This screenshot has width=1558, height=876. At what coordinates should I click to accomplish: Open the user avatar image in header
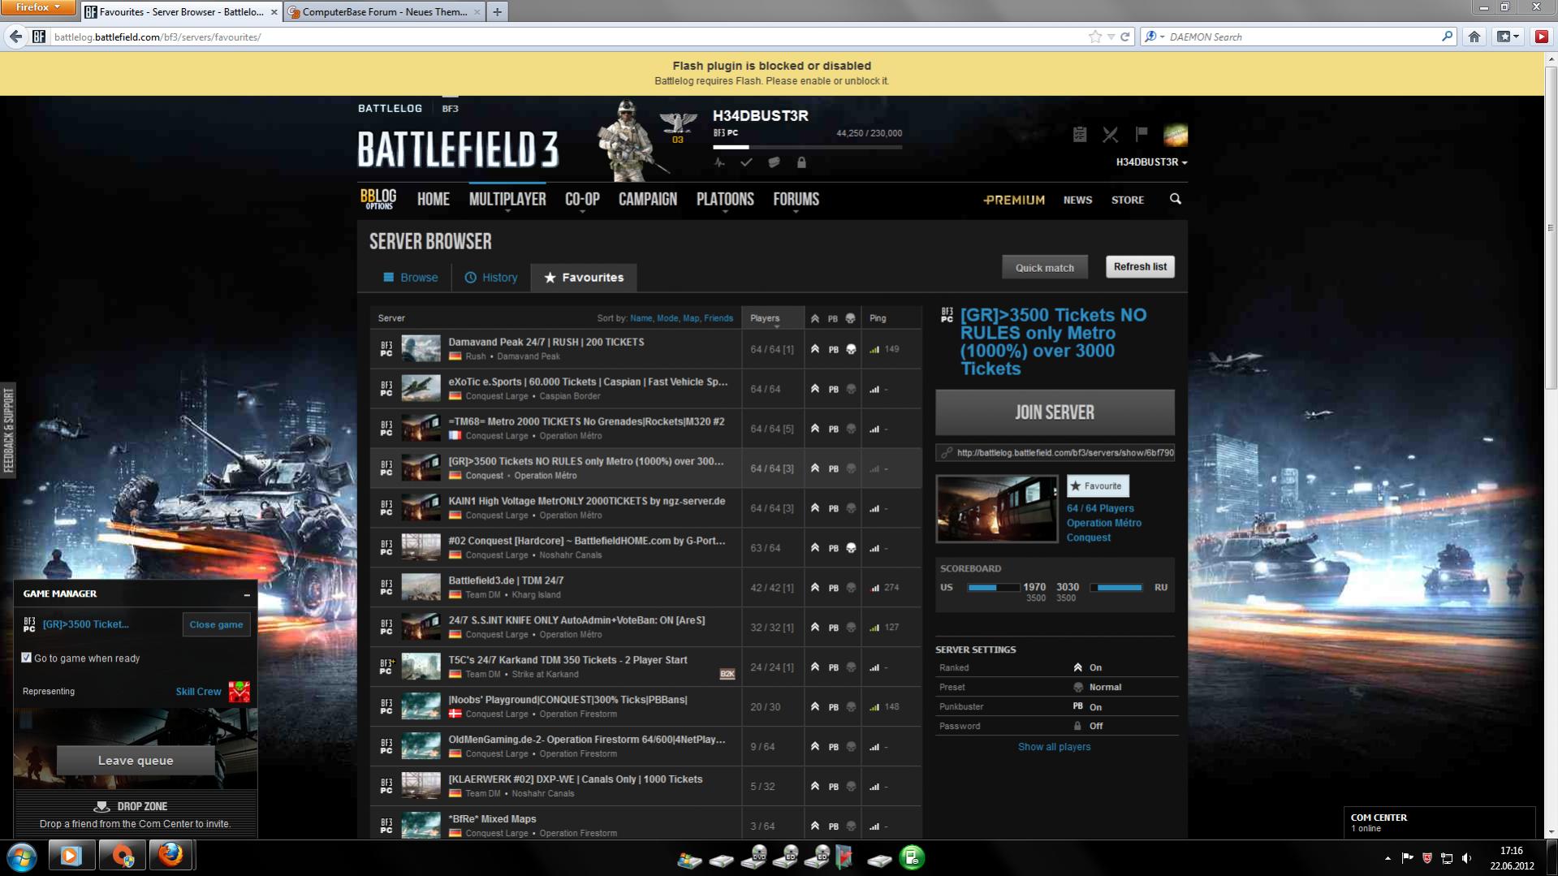pos(1175,135)
